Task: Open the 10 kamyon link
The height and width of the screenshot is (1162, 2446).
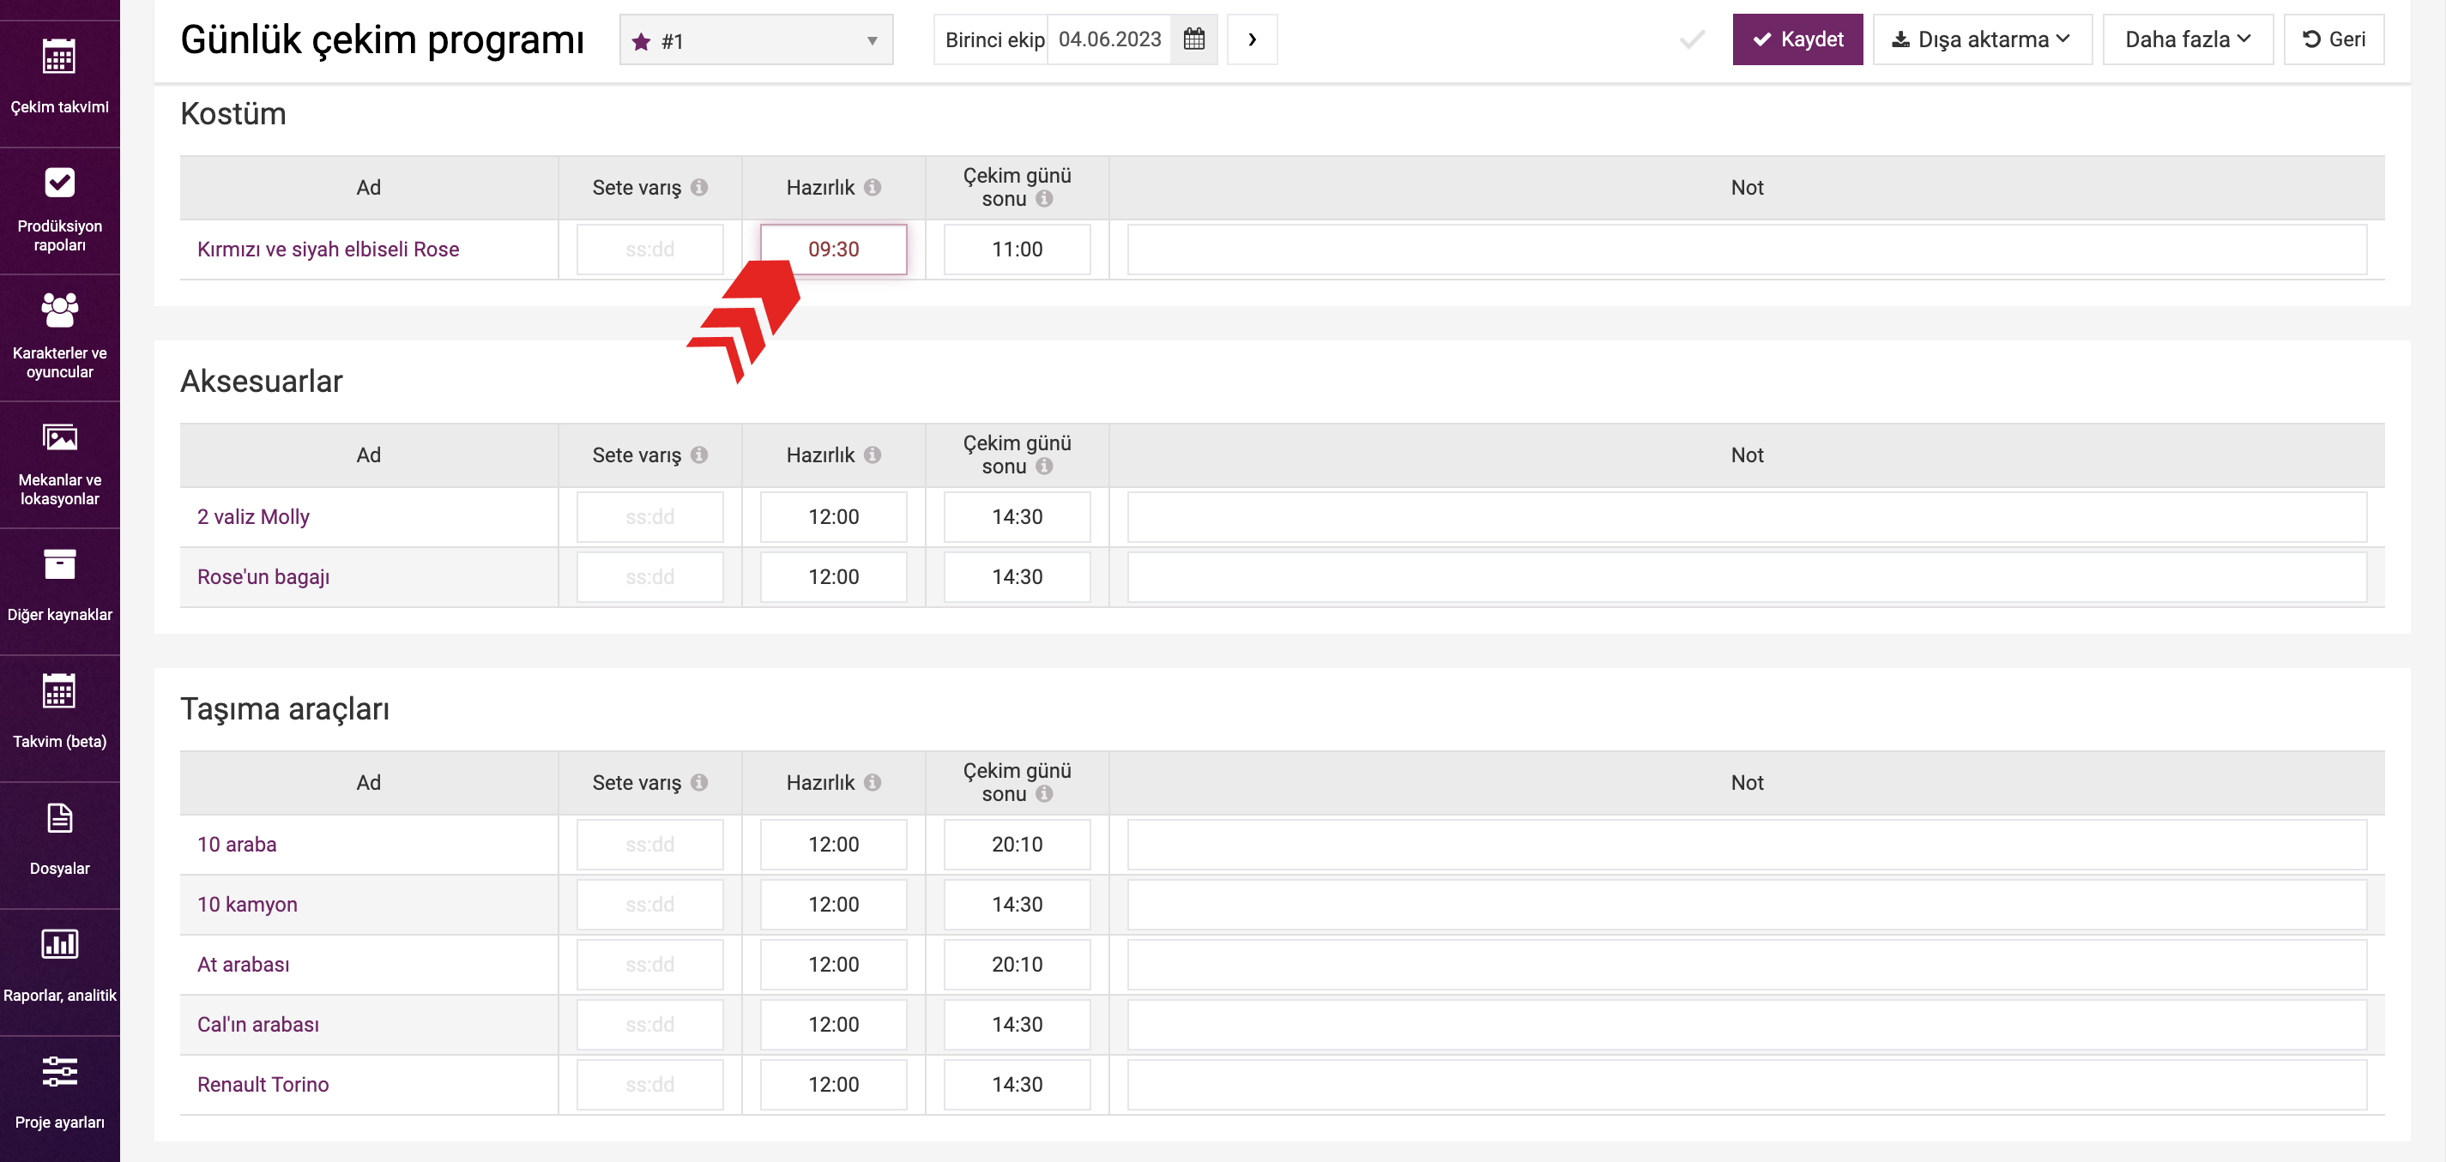Action: [x=247, y=905]
